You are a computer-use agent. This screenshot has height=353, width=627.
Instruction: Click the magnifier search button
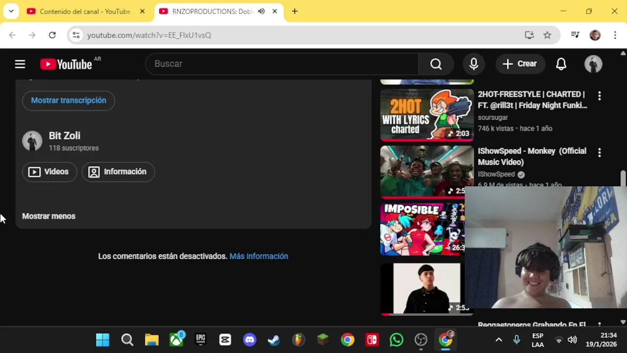click(x=436, y=64)
